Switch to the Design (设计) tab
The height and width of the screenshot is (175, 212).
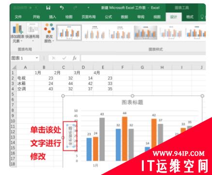(174, 17)
